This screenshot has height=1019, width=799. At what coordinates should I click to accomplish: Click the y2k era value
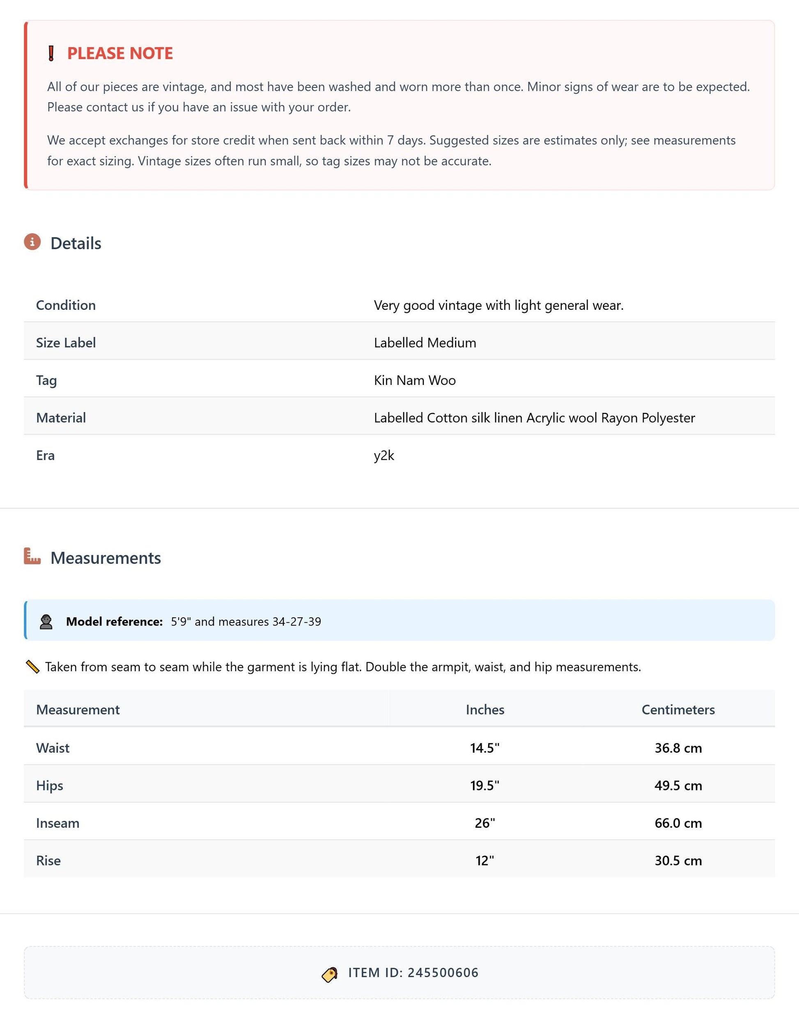[x=383, y=456]
